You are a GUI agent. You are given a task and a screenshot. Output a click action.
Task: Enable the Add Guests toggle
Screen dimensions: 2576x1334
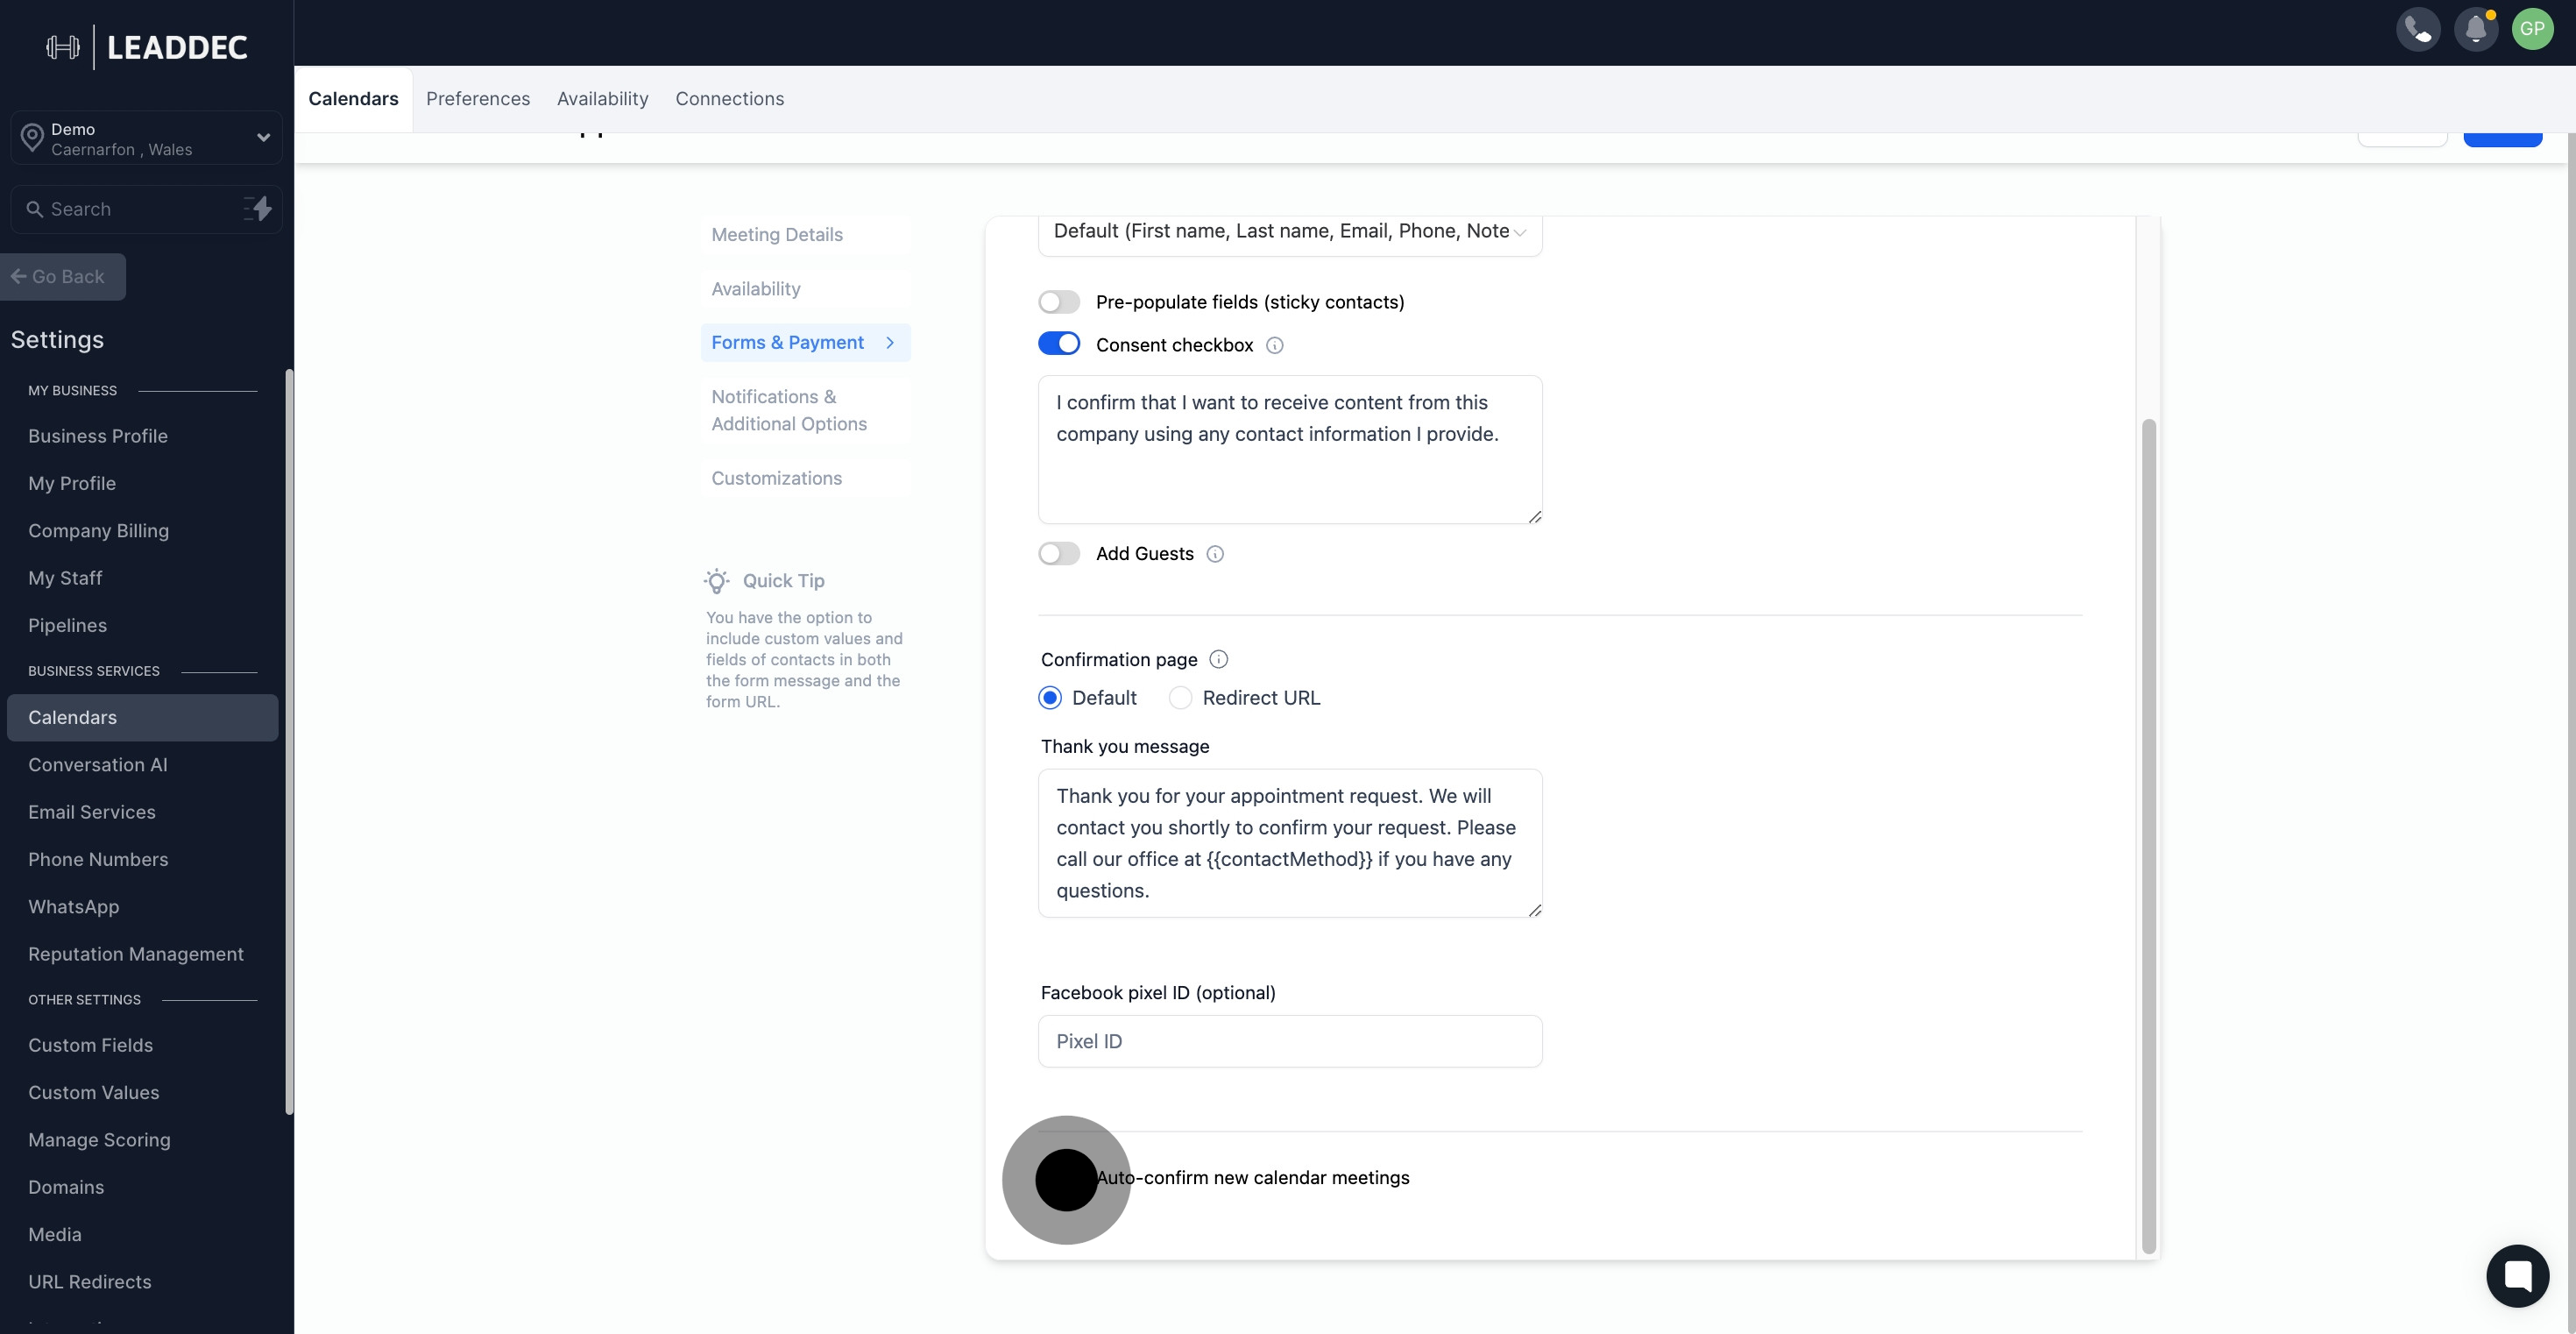click(1058, 554)
